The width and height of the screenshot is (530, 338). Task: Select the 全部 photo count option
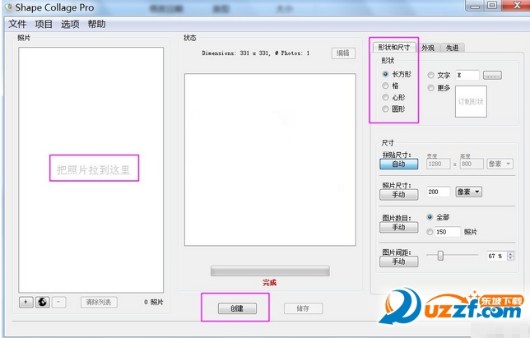point(430,217)
